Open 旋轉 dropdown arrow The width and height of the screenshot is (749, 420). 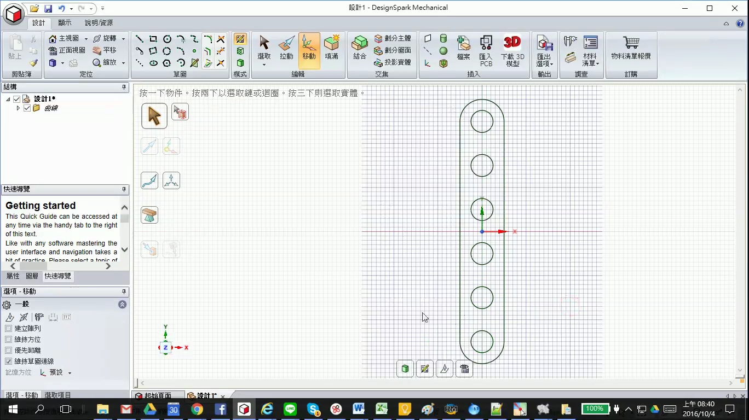click(x=123, y=39)
